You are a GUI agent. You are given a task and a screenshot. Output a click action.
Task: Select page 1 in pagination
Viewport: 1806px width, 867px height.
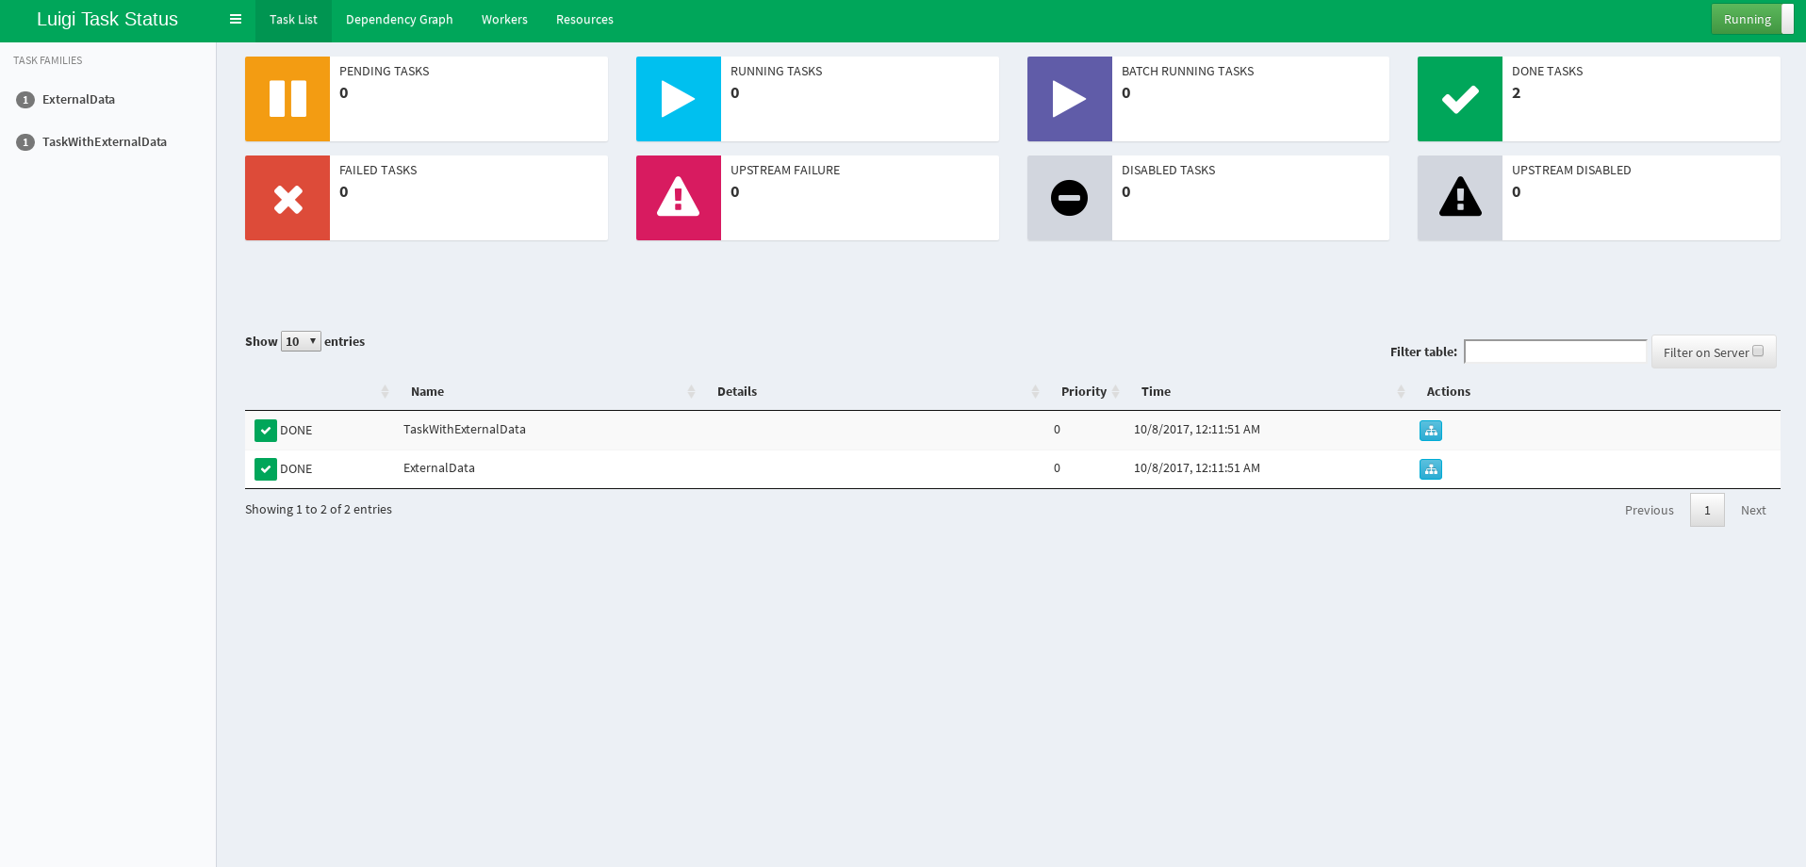[x=1707, y=510]
